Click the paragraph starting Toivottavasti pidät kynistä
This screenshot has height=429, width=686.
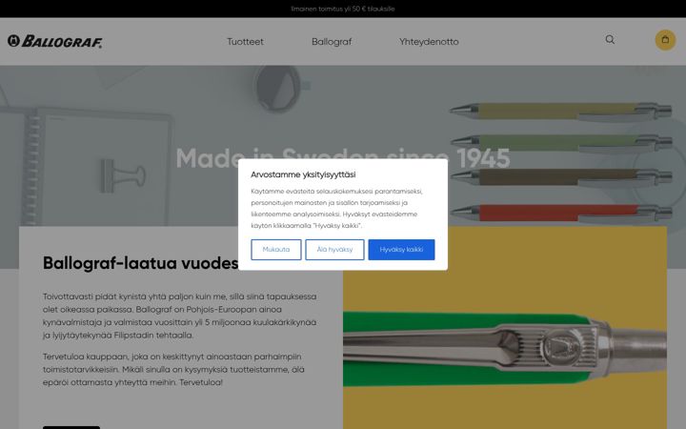179,316
